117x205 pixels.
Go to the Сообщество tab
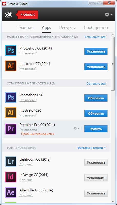(96, 28)
